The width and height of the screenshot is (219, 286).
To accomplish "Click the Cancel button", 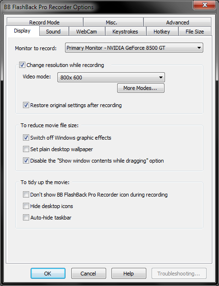I will tap(88, 273).
